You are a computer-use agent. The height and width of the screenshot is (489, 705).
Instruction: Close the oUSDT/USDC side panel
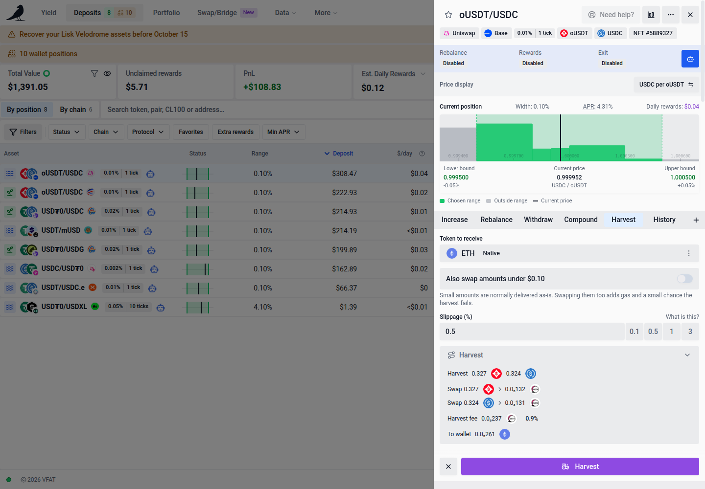click(x=690, y=15)
